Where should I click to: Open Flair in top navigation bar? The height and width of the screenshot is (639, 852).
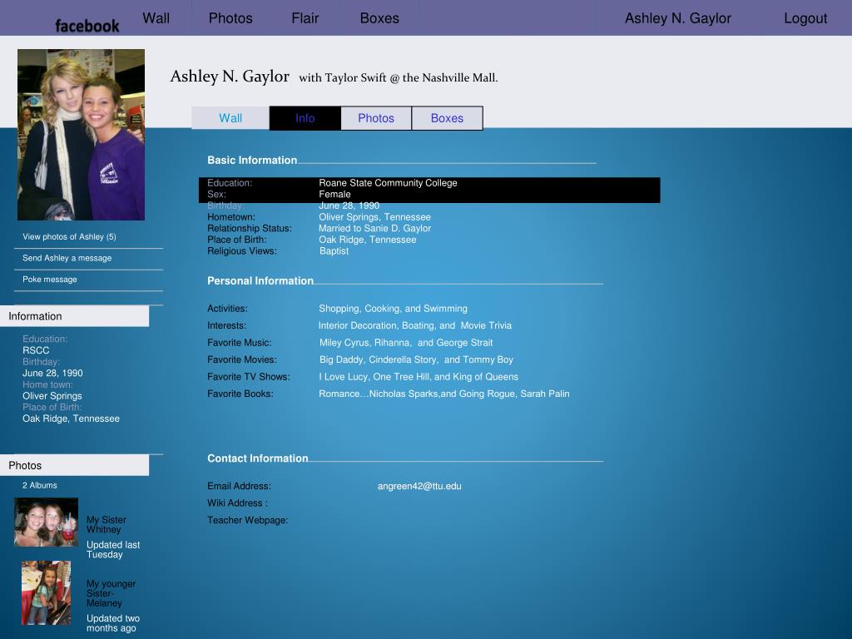pos(305,18)
